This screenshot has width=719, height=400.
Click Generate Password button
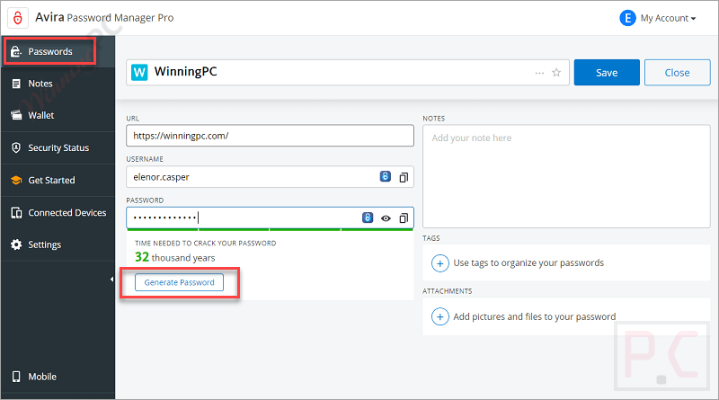[x=179, y=282]
